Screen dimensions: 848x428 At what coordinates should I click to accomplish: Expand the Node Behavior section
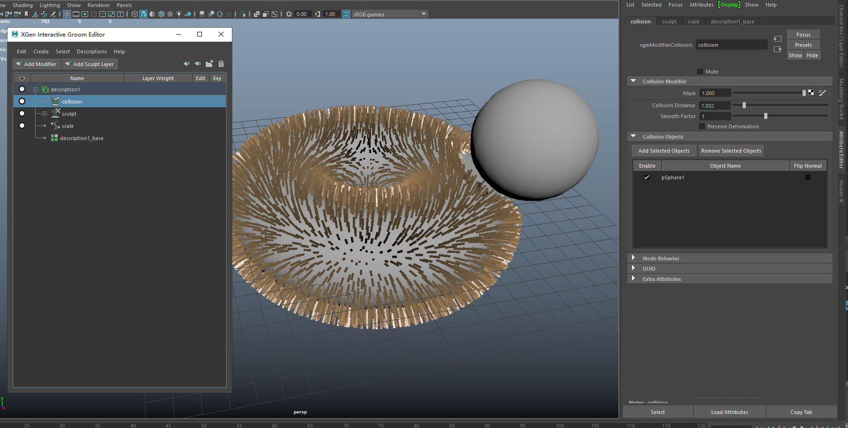click(x=633, y=258)
